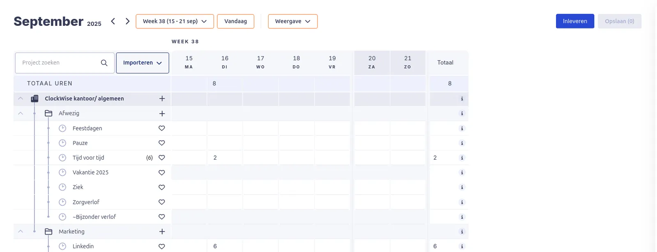Viewport: 657px width, 252px height.
Task: Show info for Vakantie 2025 row
Action: 462,172
